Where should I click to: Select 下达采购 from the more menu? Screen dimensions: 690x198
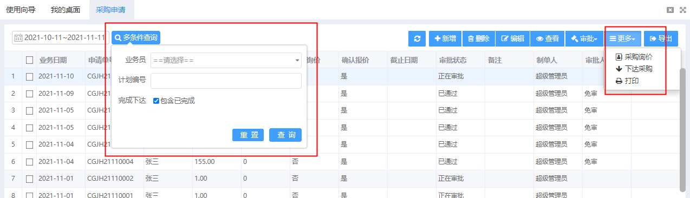[x=634, y=69]
